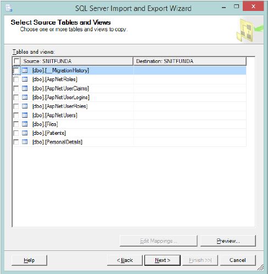Viewport: 268px width, 274px height.
Task: Click the wizard icon in title bar
Action: pyautogui.click(x=9, y=8)
